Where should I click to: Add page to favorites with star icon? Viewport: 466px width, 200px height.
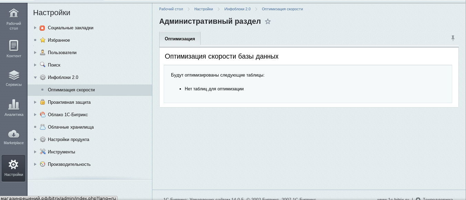pos(268,22)
